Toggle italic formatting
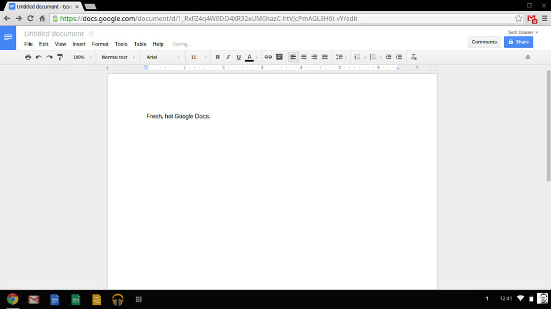Viewport: 551px width, 309px height. tap(228, 57)
